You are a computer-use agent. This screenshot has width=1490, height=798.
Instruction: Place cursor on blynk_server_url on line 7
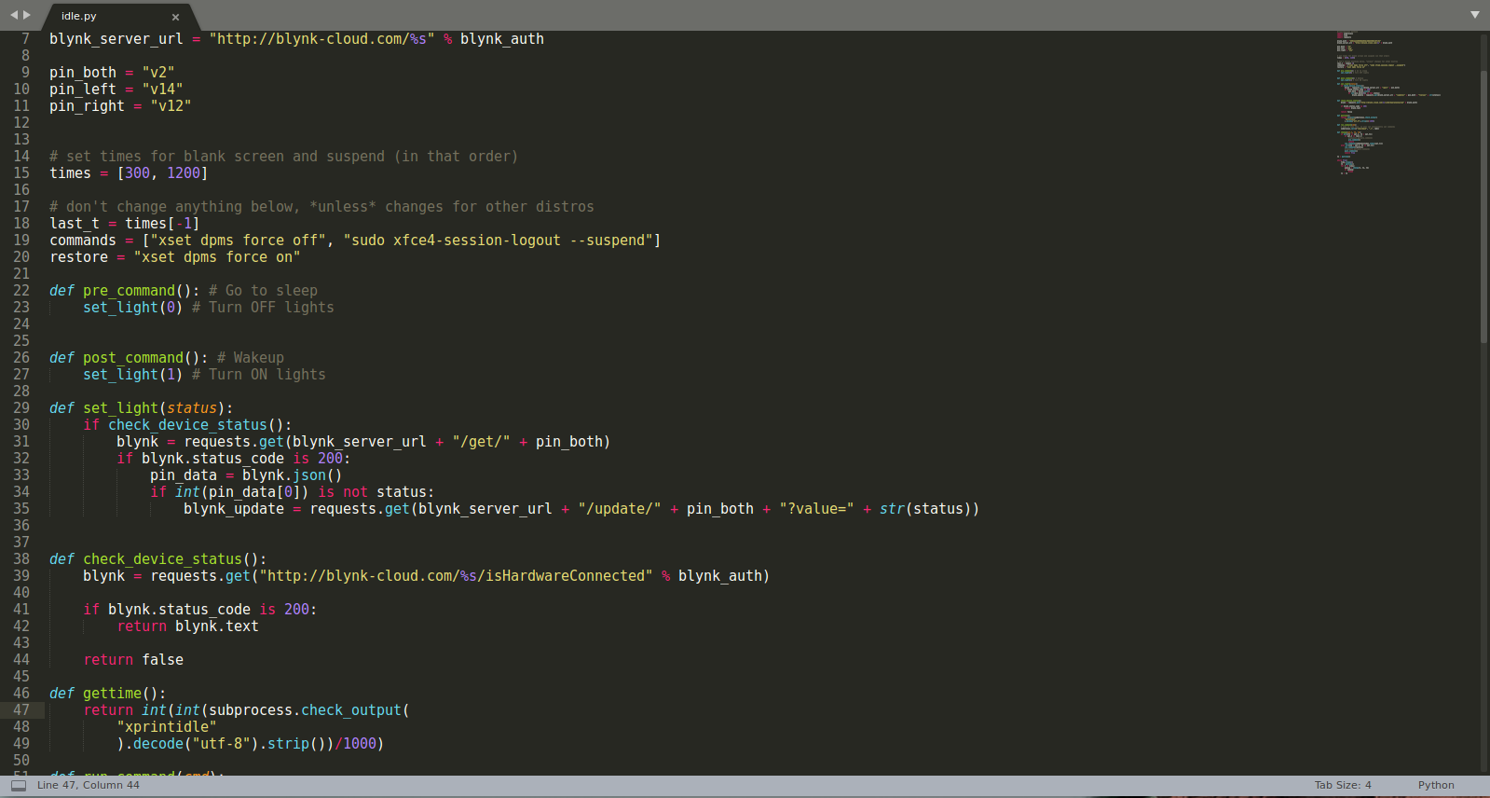(116, 39)
